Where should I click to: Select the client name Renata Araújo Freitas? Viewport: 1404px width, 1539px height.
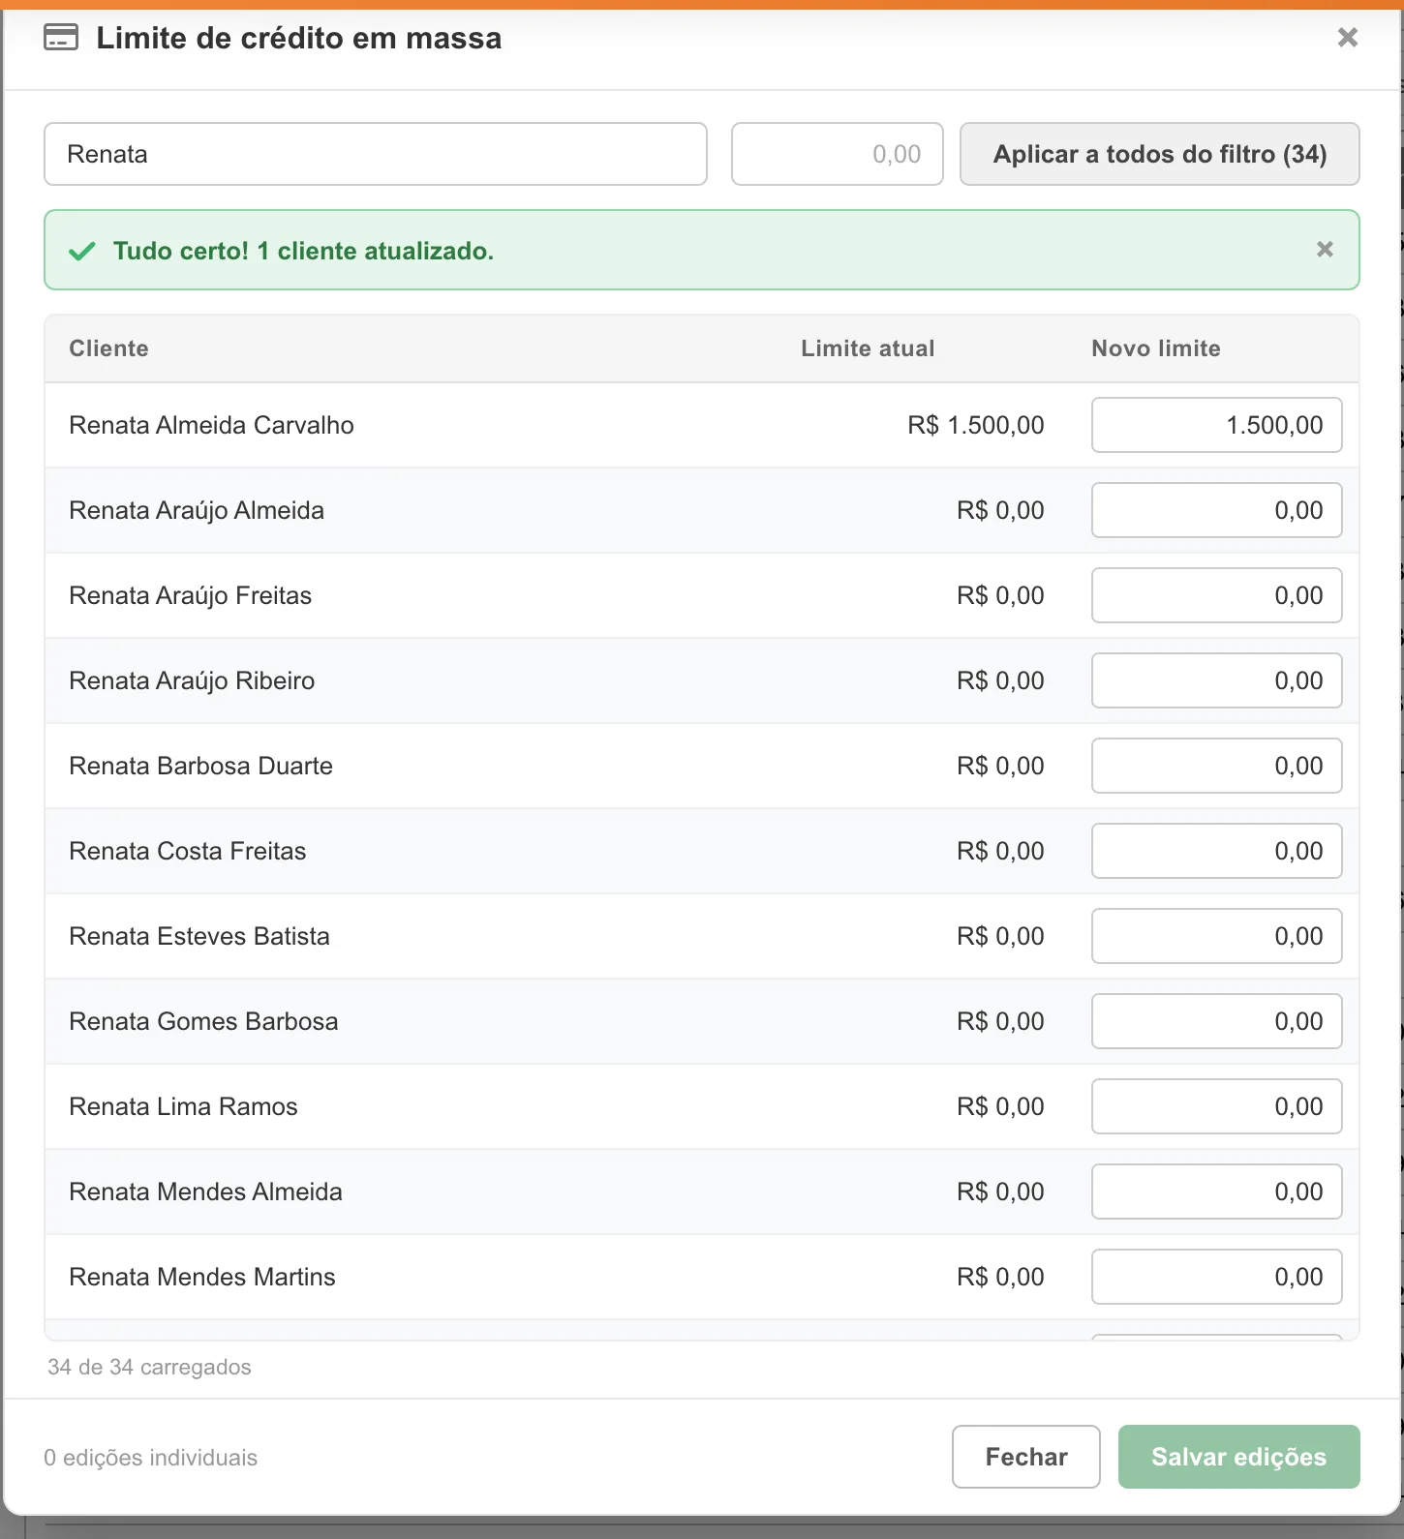coord(191,595)
